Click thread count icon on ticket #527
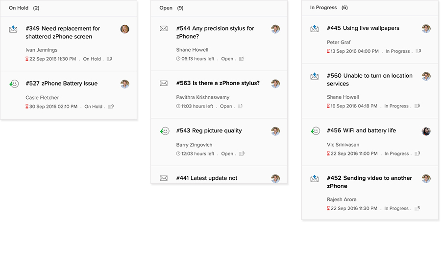This screenshot has width=441, height=260. click(x=111, y=106)
